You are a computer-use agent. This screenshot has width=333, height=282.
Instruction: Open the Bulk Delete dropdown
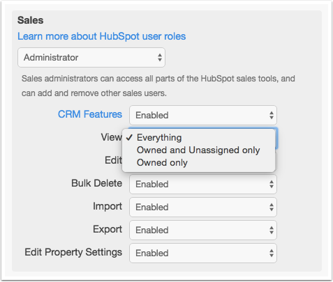(x=203, y=185)
